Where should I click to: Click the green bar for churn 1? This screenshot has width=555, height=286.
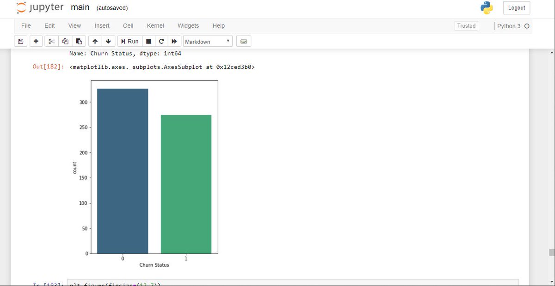pyautogui.click(x=186, y=184)
